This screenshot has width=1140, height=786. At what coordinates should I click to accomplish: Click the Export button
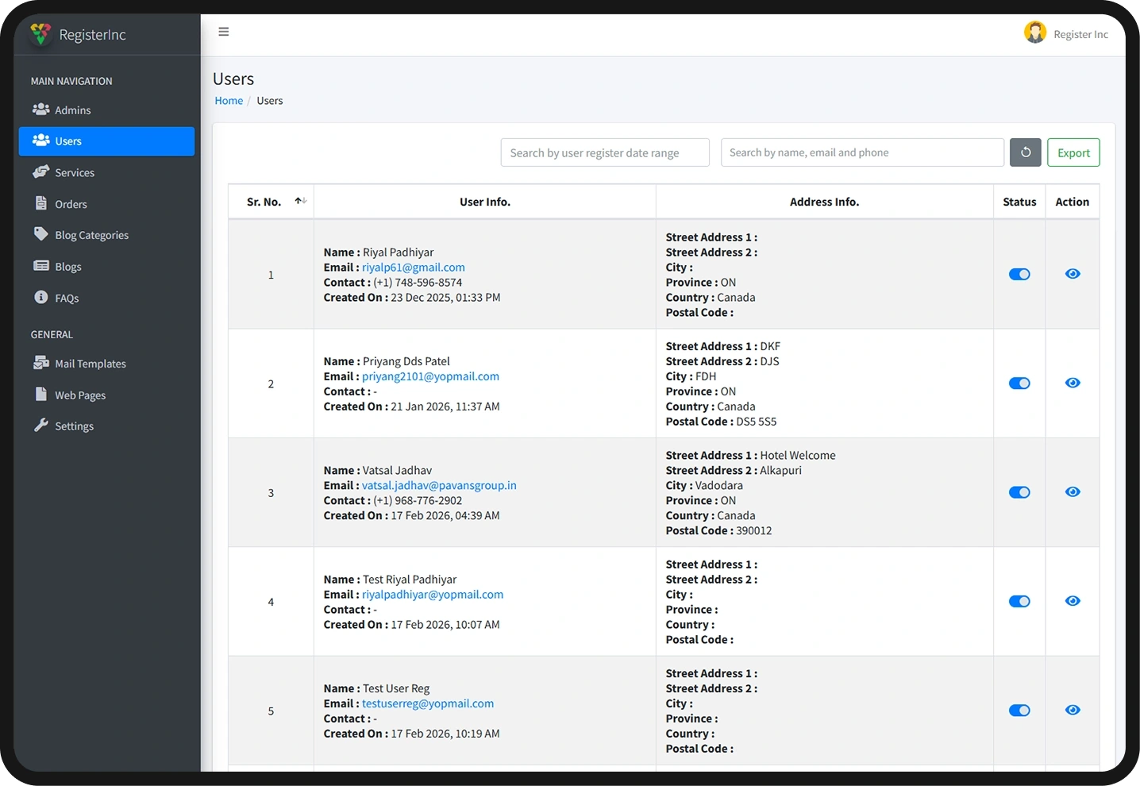1073,152
